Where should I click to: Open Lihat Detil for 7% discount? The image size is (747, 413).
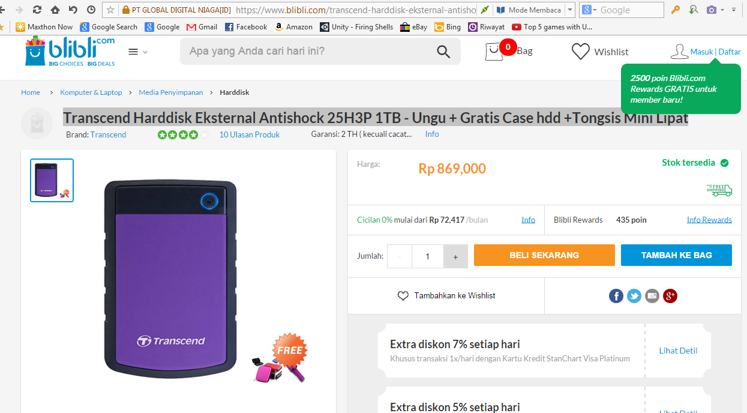pyautogui.click(x=678, y=351)
